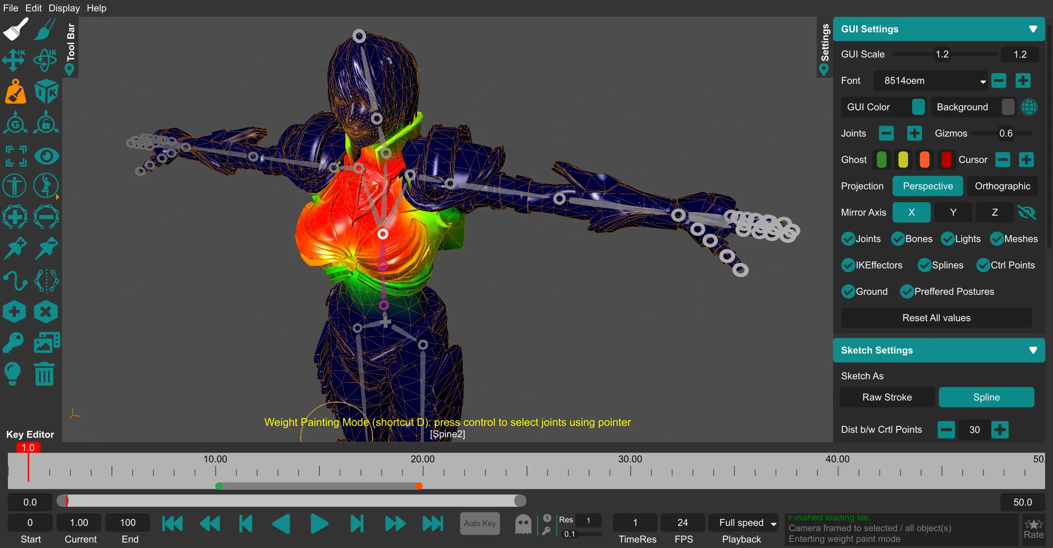1053x548 pixels.
Task: Select Raw Stroke sketch mode
Action: [887, 397]
